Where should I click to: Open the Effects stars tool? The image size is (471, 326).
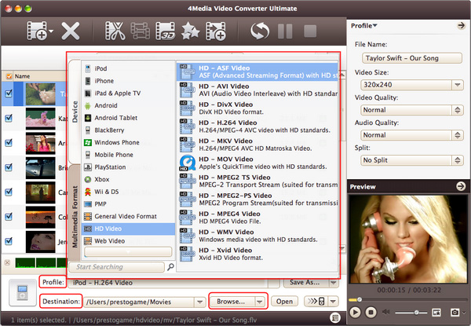(191, 31)
